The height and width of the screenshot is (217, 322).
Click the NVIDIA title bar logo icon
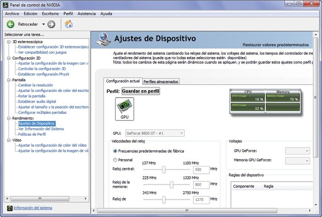pos(5,5)
